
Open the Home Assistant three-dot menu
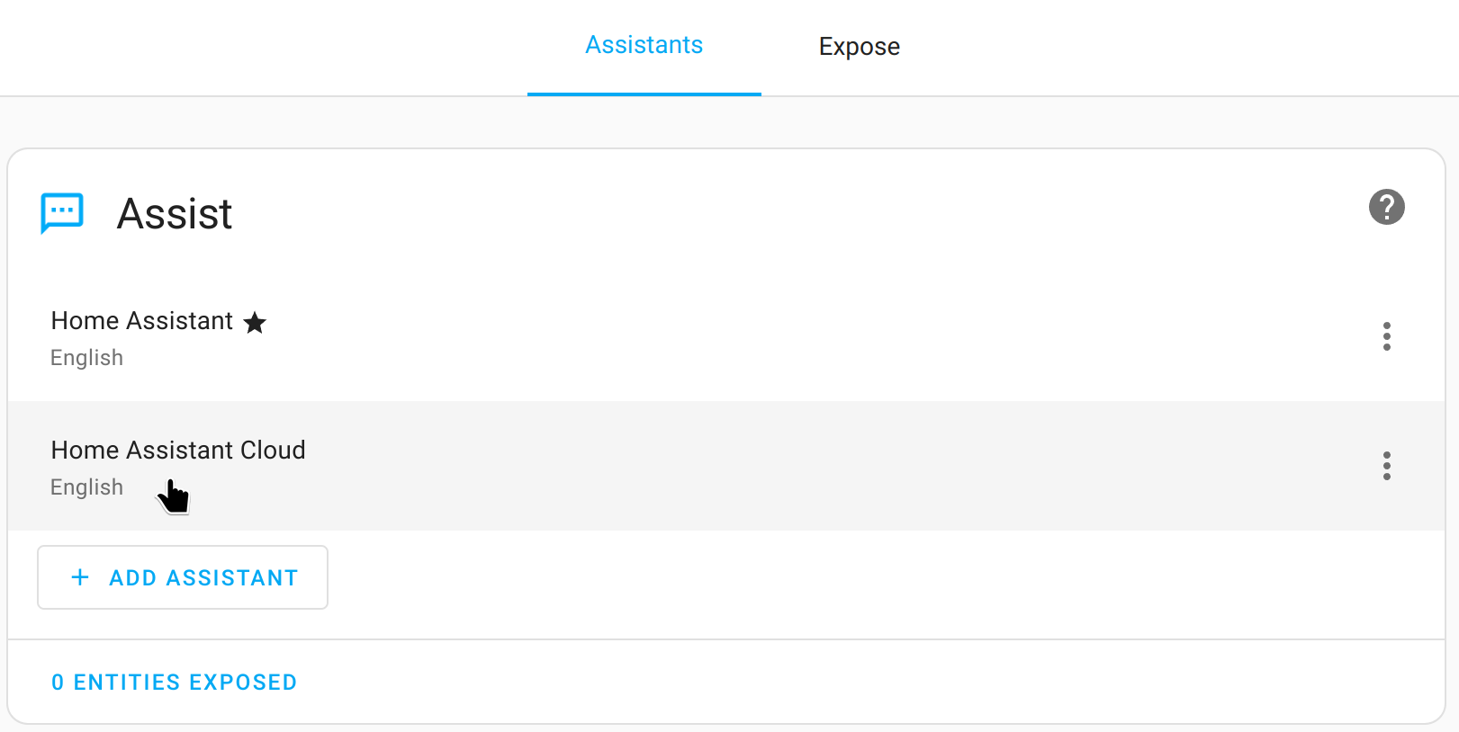click(x=1386, y=336)
